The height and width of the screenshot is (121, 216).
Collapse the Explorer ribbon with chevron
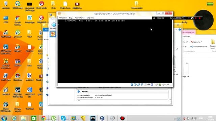pos(176,30)
